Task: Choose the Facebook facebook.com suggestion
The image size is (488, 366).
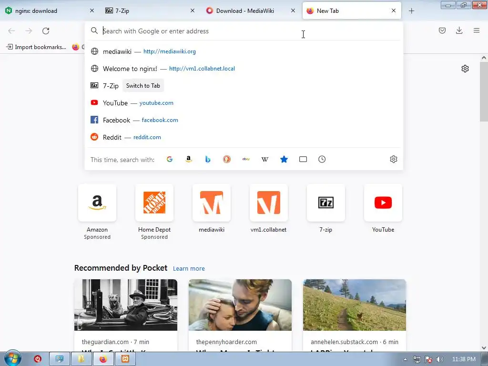Action: tap(244, 120)
